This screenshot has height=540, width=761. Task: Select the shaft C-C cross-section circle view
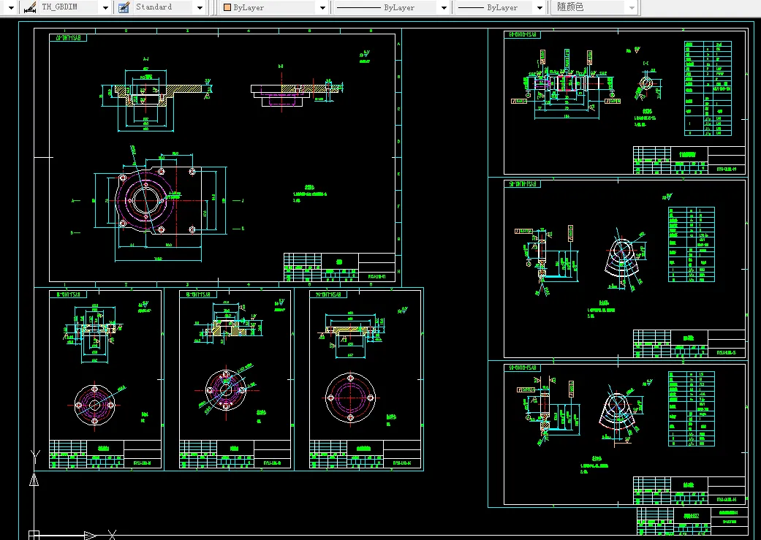pyautogui.click(x=647, y=83)
